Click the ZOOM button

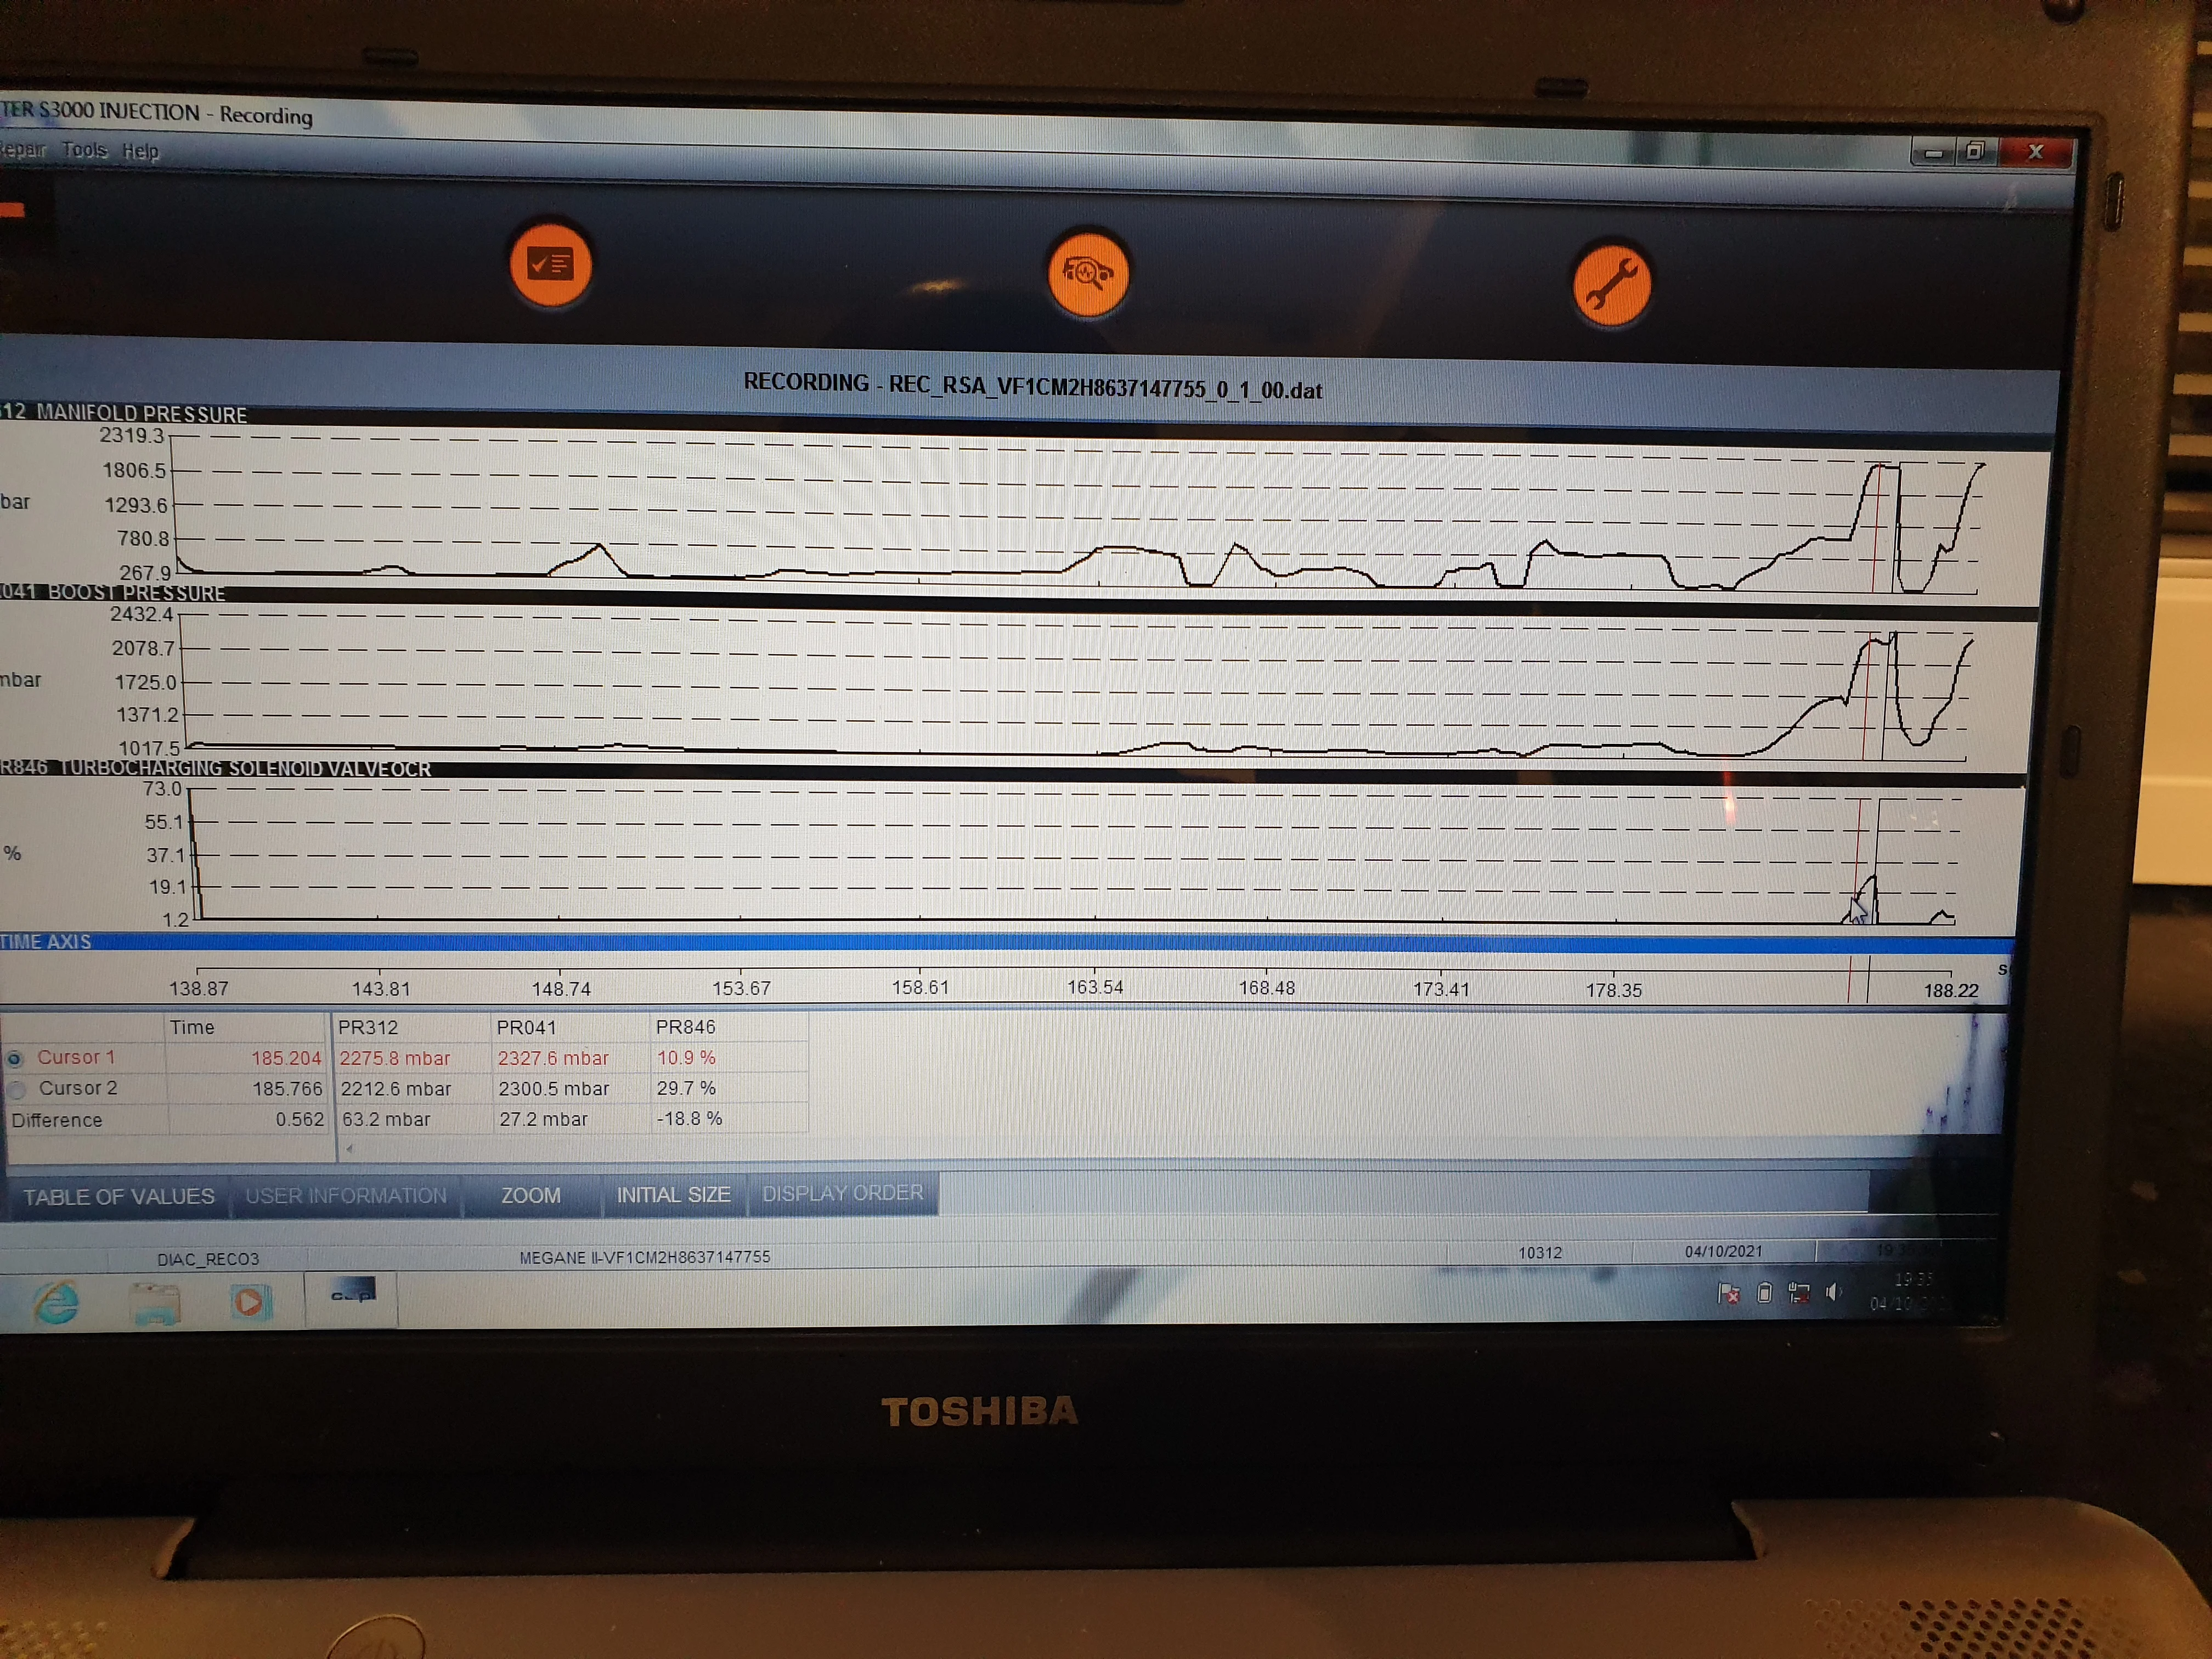point(530,1195)
